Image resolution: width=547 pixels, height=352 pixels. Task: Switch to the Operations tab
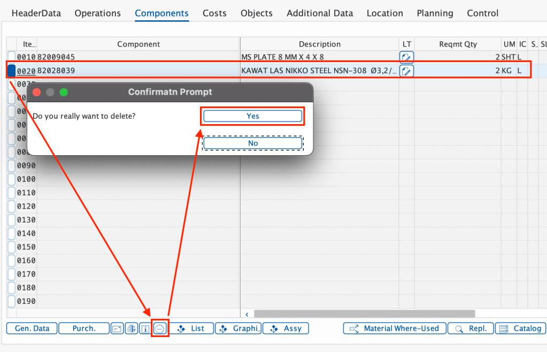click(97, 13)
